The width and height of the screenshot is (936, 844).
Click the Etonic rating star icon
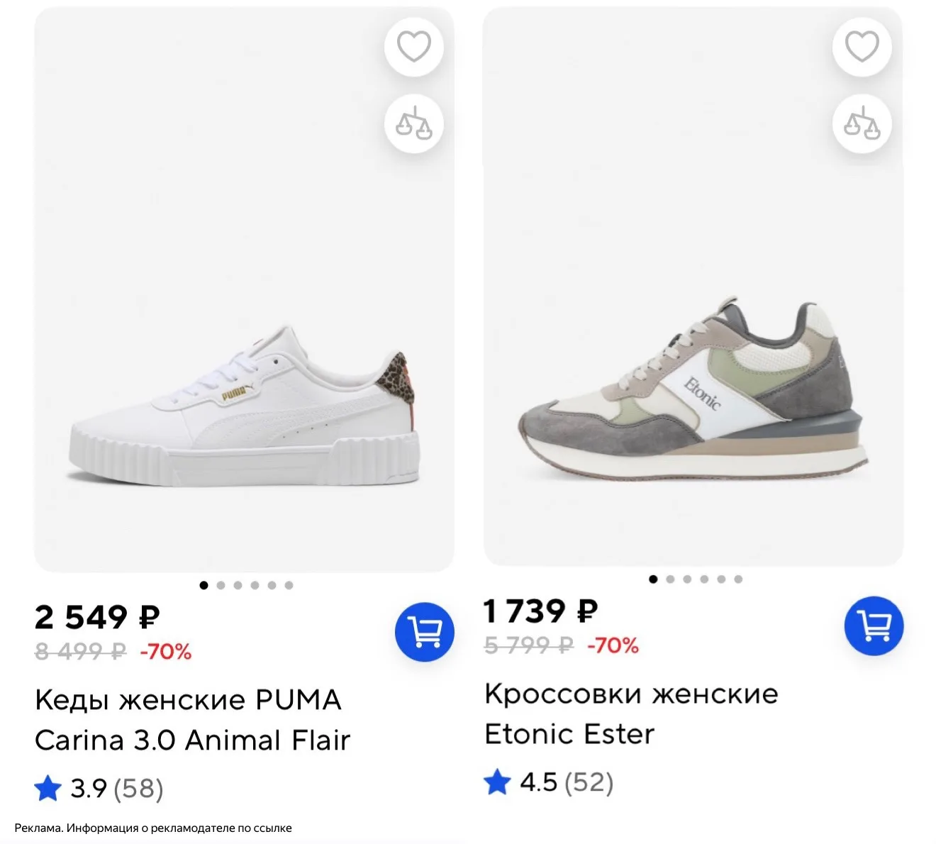[497, 782]
